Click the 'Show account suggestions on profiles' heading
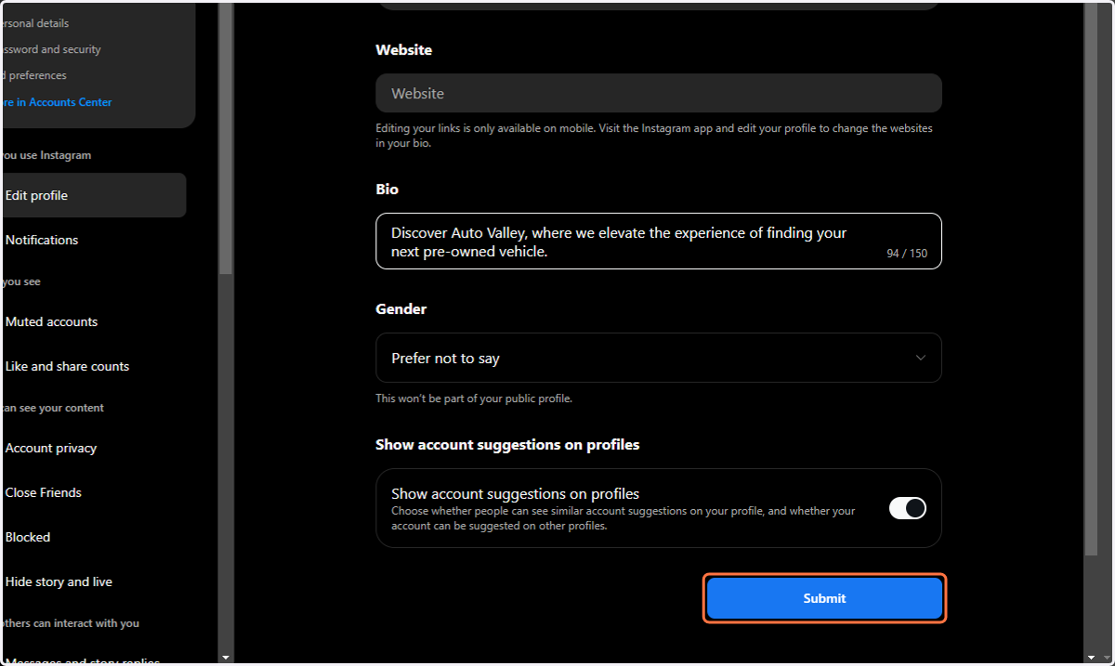Image resolution: width=1115 pixels, height=666 pixels. [507, 445]
